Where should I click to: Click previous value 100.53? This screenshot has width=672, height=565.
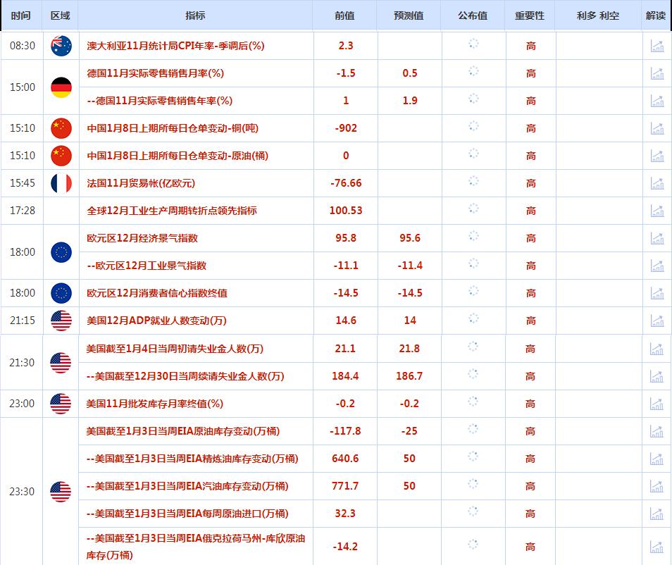(346, 211)
